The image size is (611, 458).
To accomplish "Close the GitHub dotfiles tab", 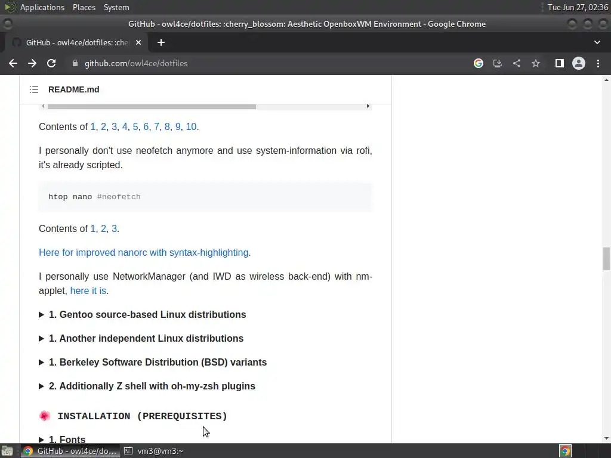I will 138,42.
